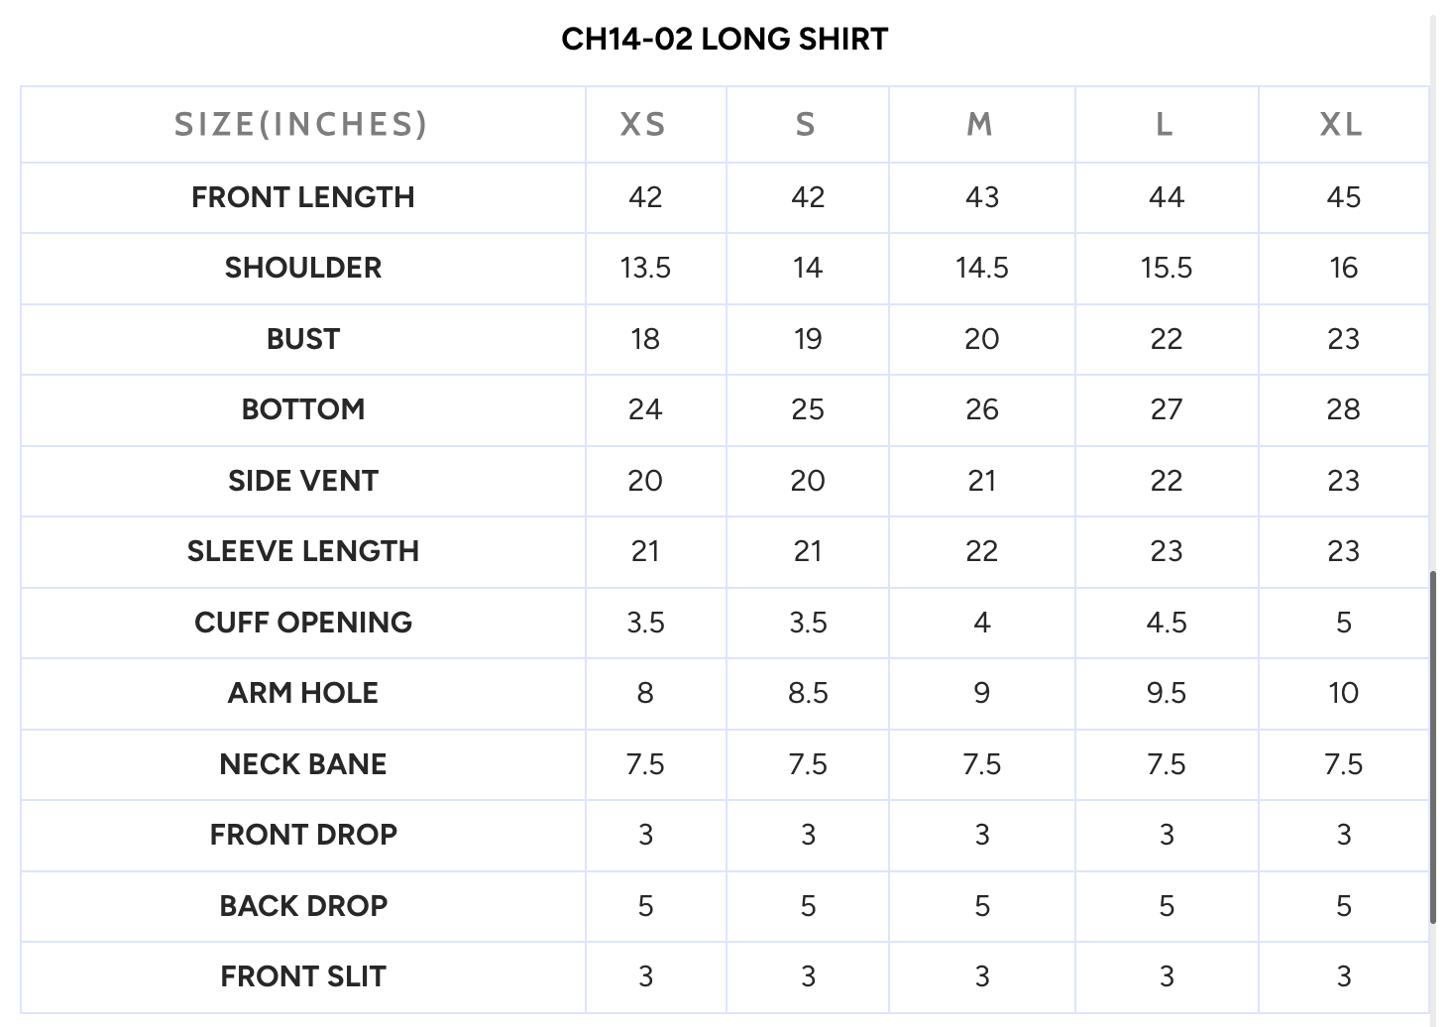
Task: Click the ARM HOLE row label
Action: [x=303, y=693]
